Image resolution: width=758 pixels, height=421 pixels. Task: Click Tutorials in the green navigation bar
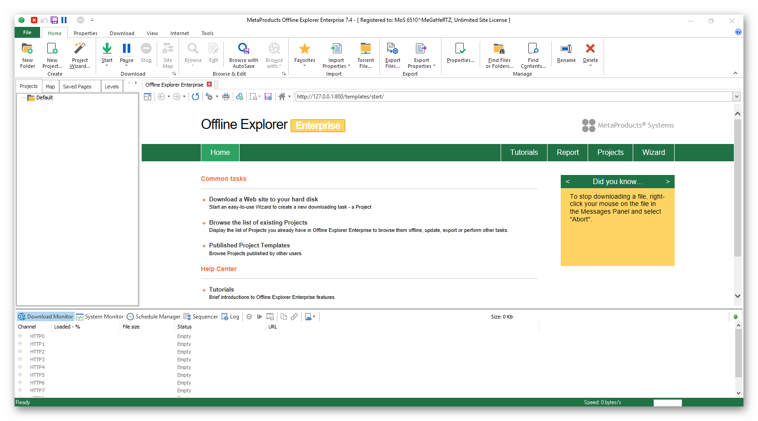click(524, 153)
